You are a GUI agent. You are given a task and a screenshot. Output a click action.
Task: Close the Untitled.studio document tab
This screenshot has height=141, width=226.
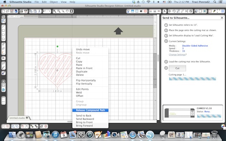click(27, 118)
